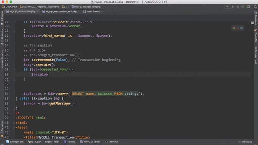Click getMessage on line 36

pos(60,104)
